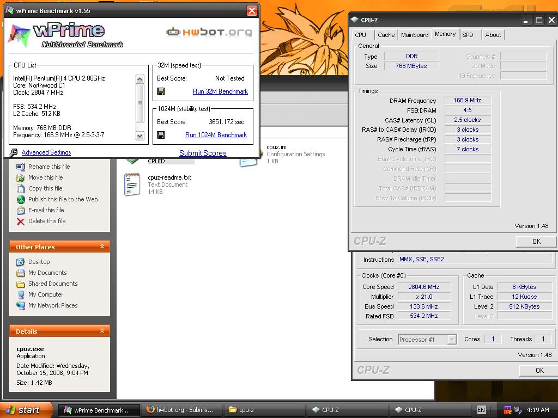This screenshot has width=558, height=418.
Task: Click the Advanced Settings key icon
Action: 13,152
